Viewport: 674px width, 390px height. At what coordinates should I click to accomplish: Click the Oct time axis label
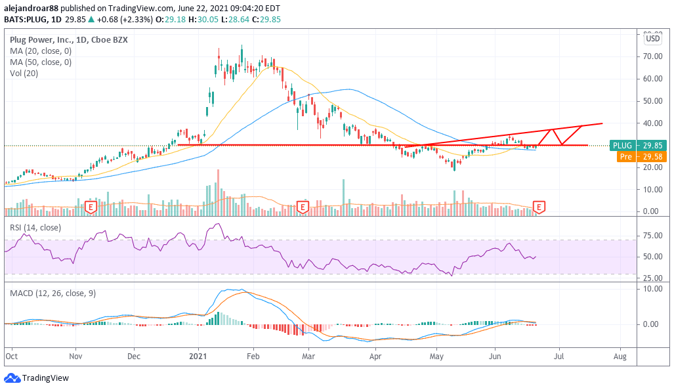tap(12, 357)
